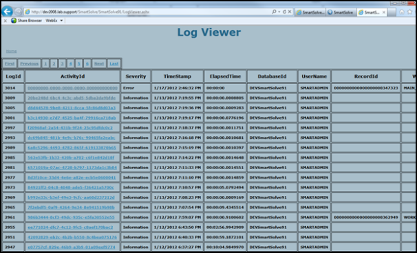Click the 'Log Viewer' page heading

click(208, 32)
